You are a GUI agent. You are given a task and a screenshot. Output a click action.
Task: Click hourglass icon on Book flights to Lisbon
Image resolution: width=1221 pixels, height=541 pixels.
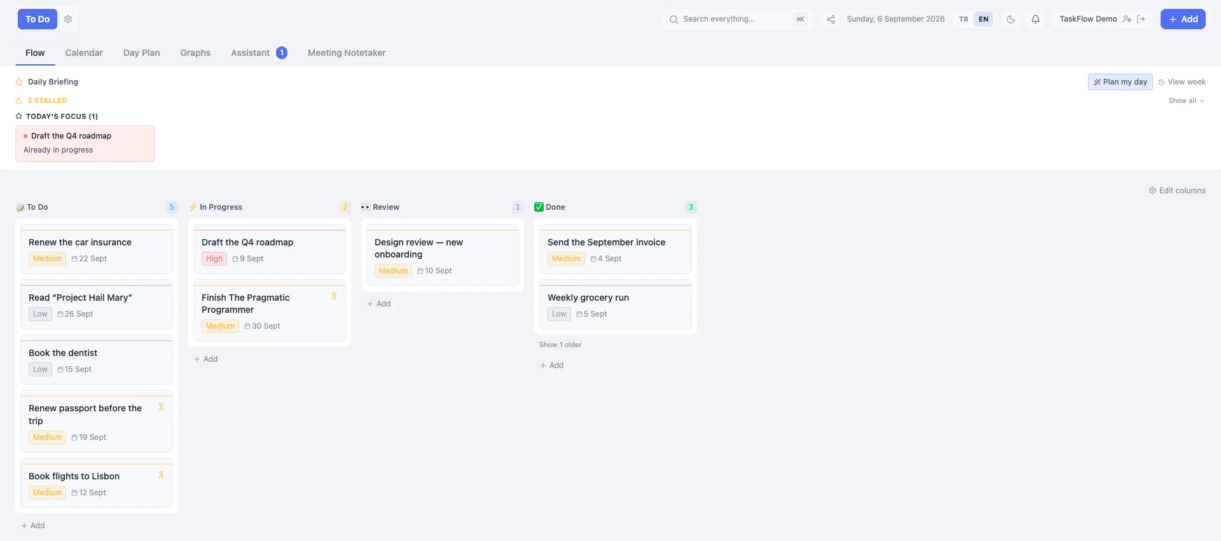pyautogui.click(x=161, y=475)
